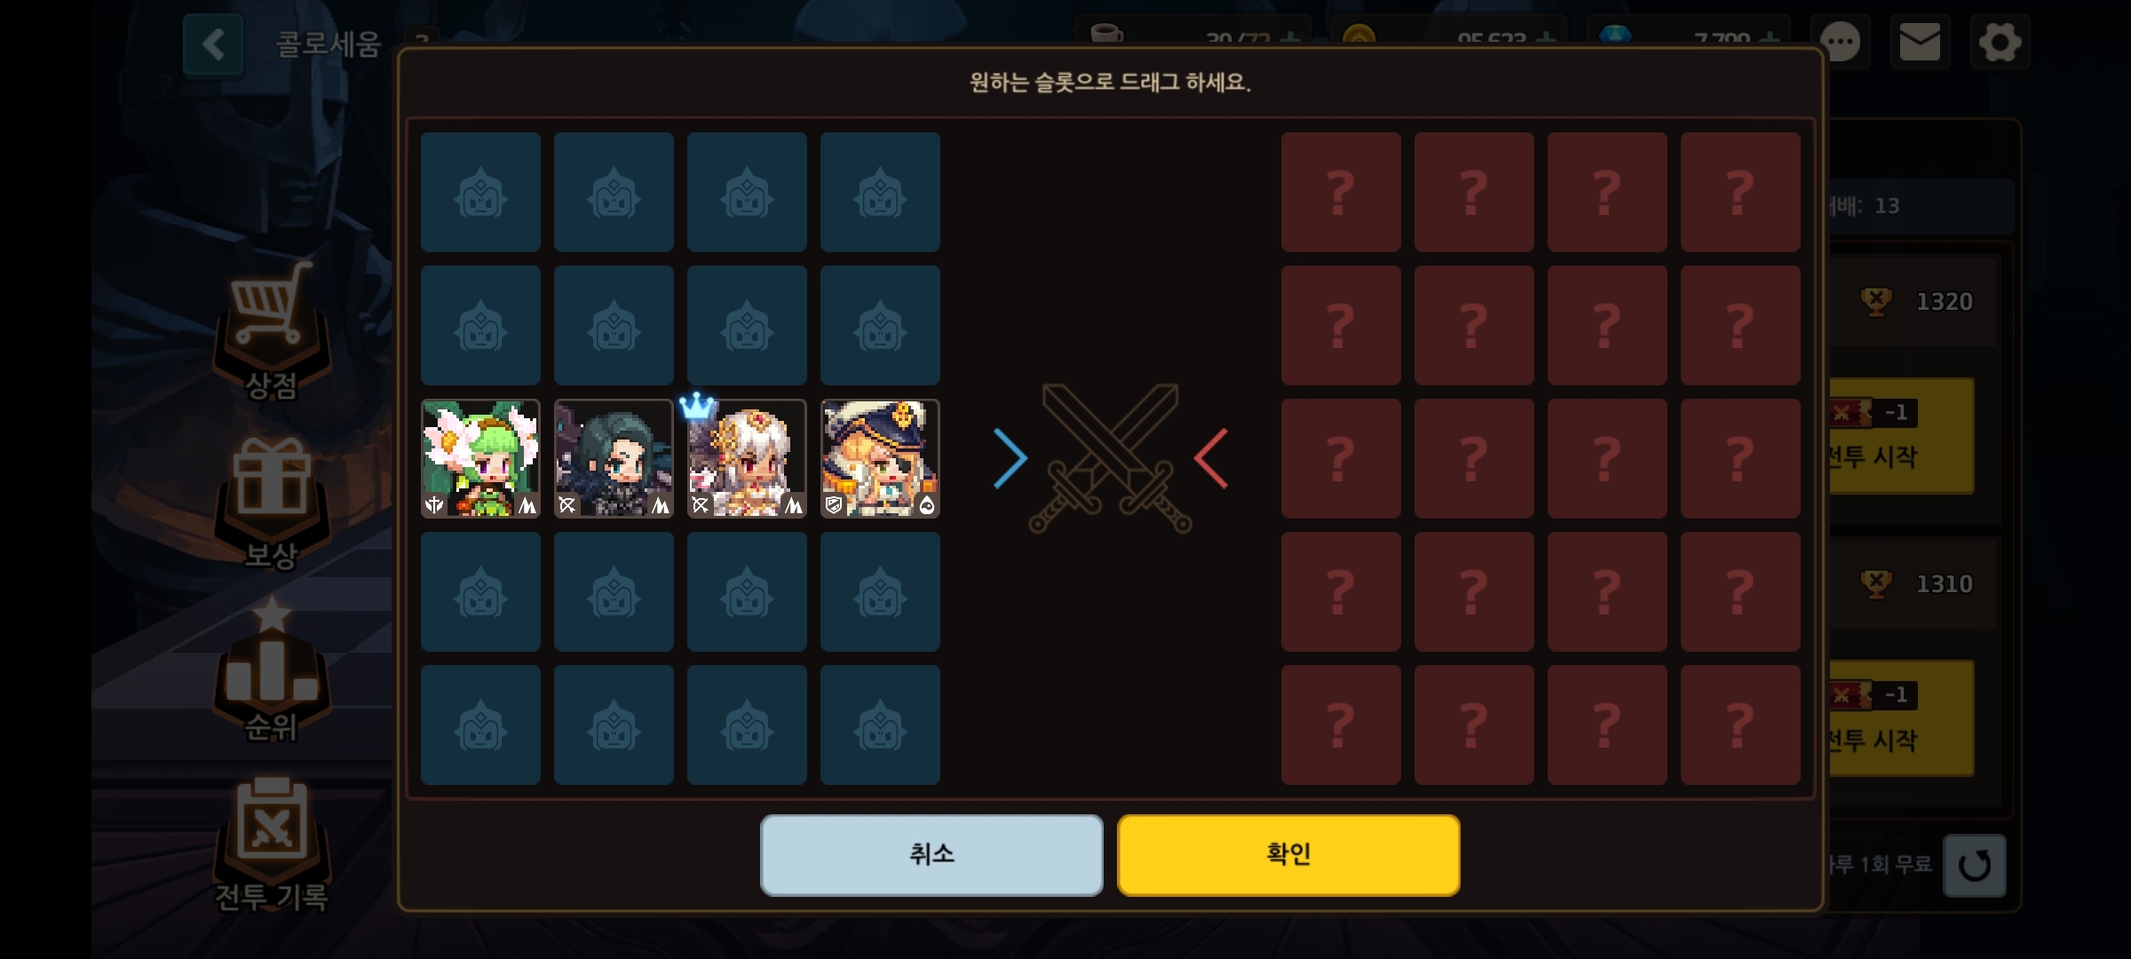The height and width of the screenshot is (959, 2131).
Task: Click the first empty blue slot
Action: [x=480, y=192]
